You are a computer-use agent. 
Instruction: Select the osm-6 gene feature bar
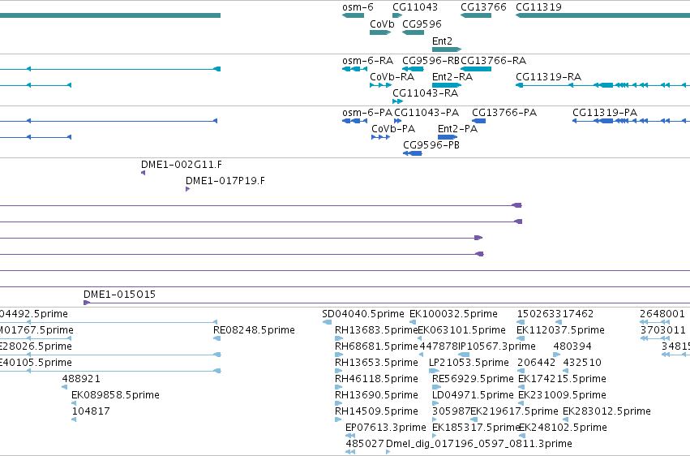coord(353,15)
